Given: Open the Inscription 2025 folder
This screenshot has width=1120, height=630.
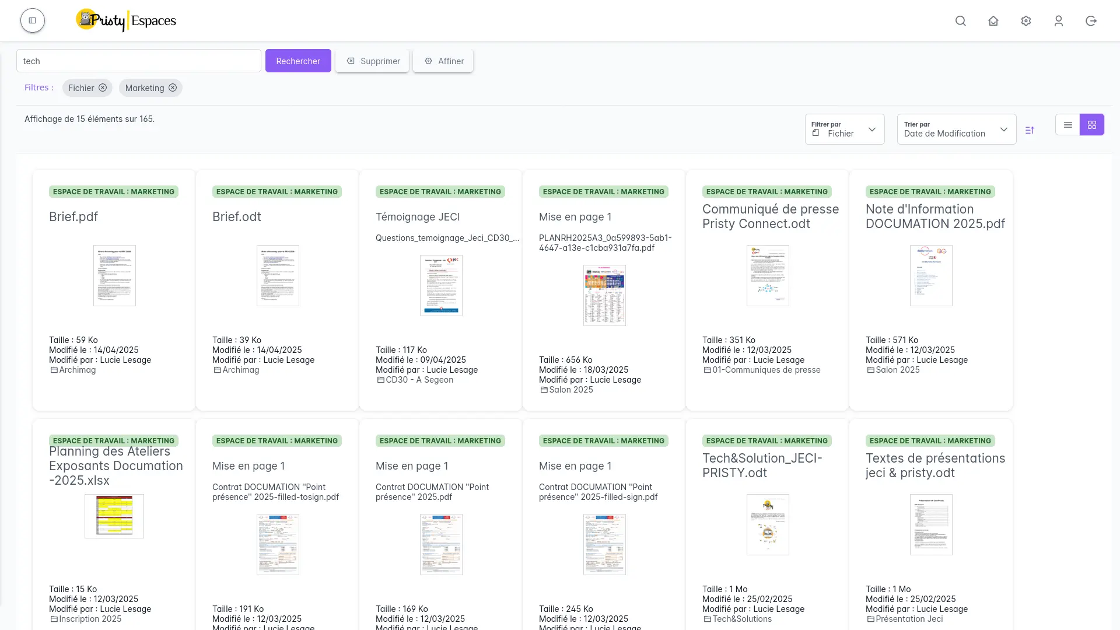Looking at the screenshot, I should tap(86, 619).
